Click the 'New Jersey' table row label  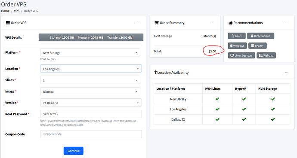click(x=178, y=99)
